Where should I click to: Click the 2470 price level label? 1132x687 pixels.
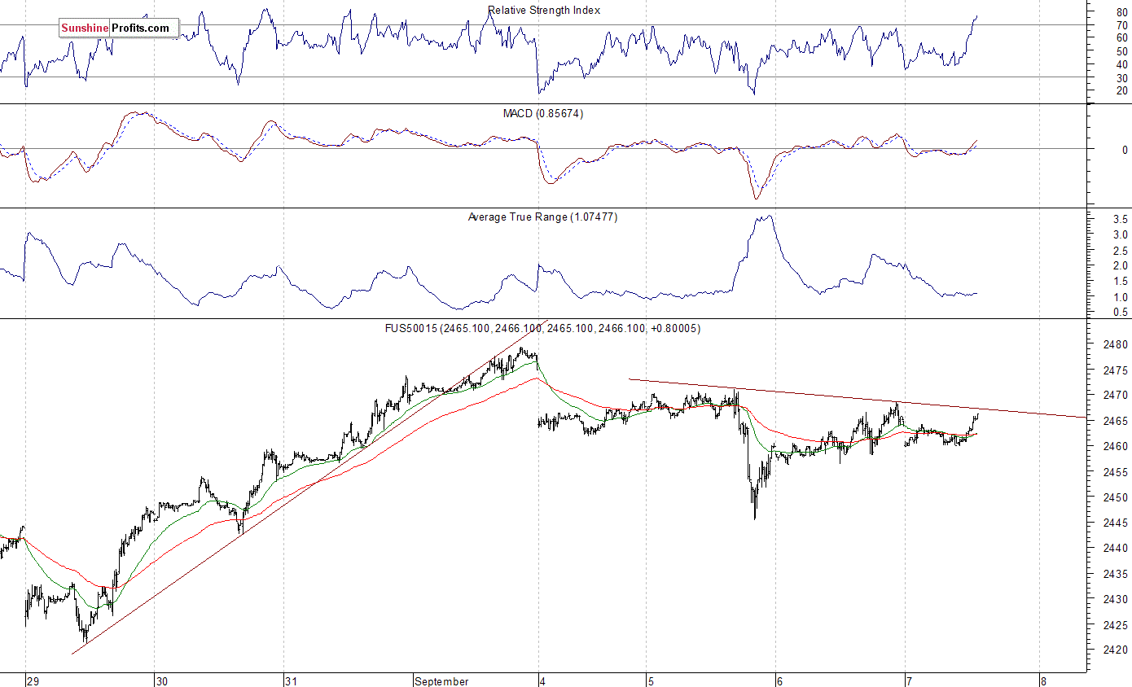tap(1117, 396)
